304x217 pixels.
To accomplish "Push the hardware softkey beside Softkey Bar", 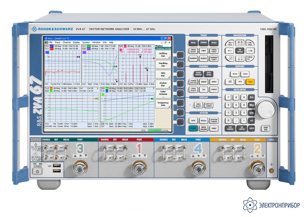I will pos(180,55).
